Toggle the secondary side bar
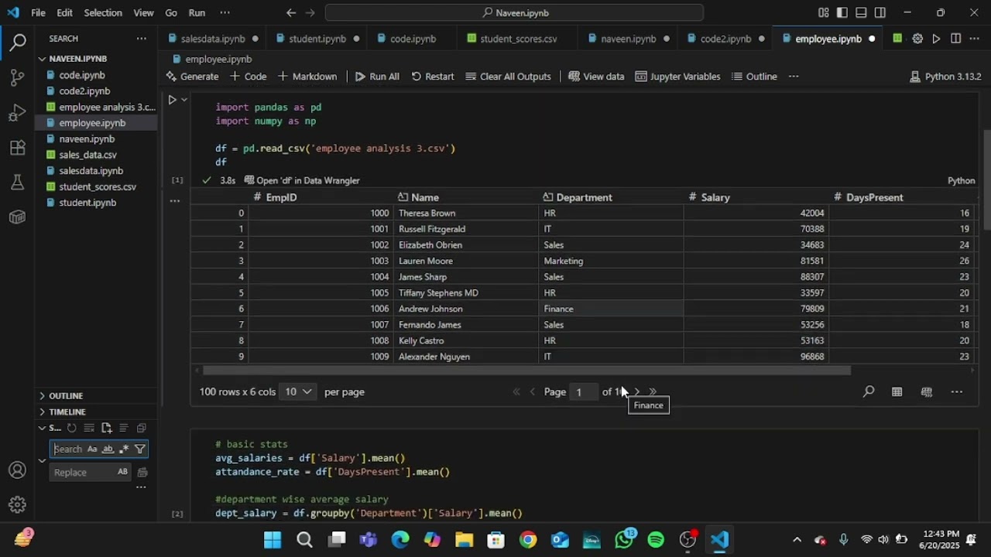 tap(880, 12)
